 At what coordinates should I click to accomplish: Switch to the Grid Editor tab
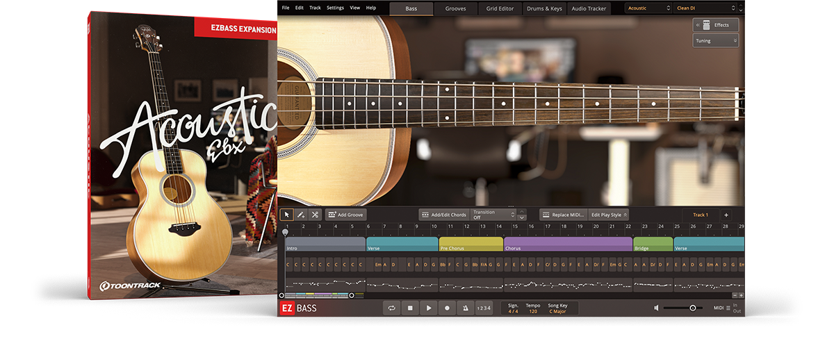[x=500, y=8]
